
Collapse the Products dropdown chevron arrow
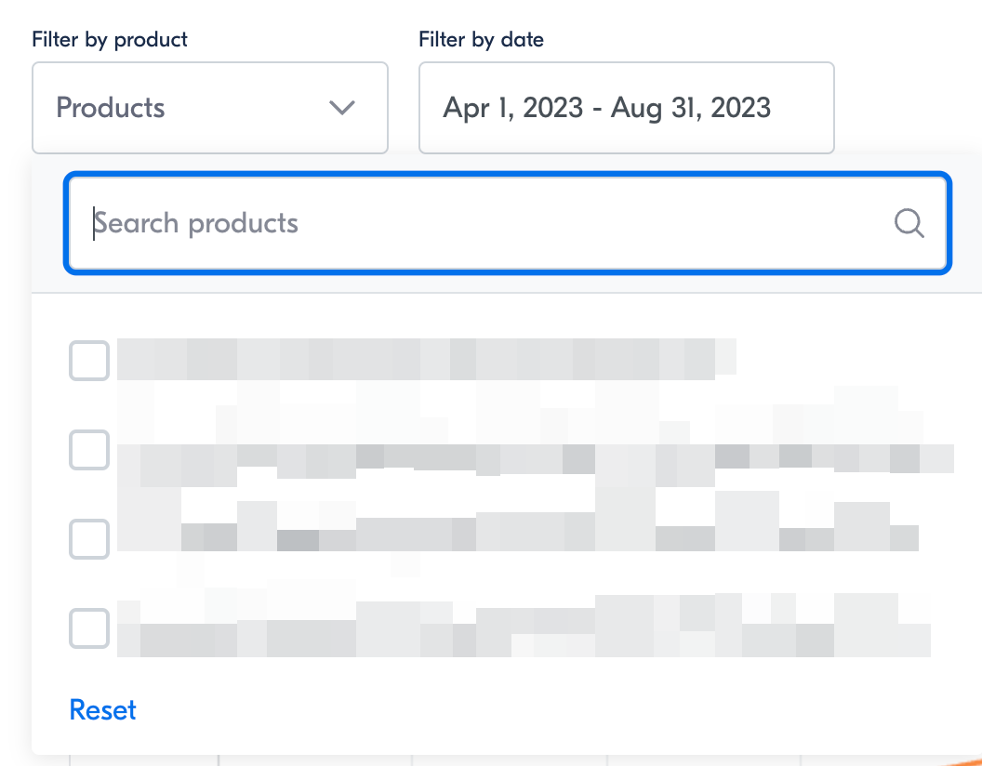(x=342, y=108)
